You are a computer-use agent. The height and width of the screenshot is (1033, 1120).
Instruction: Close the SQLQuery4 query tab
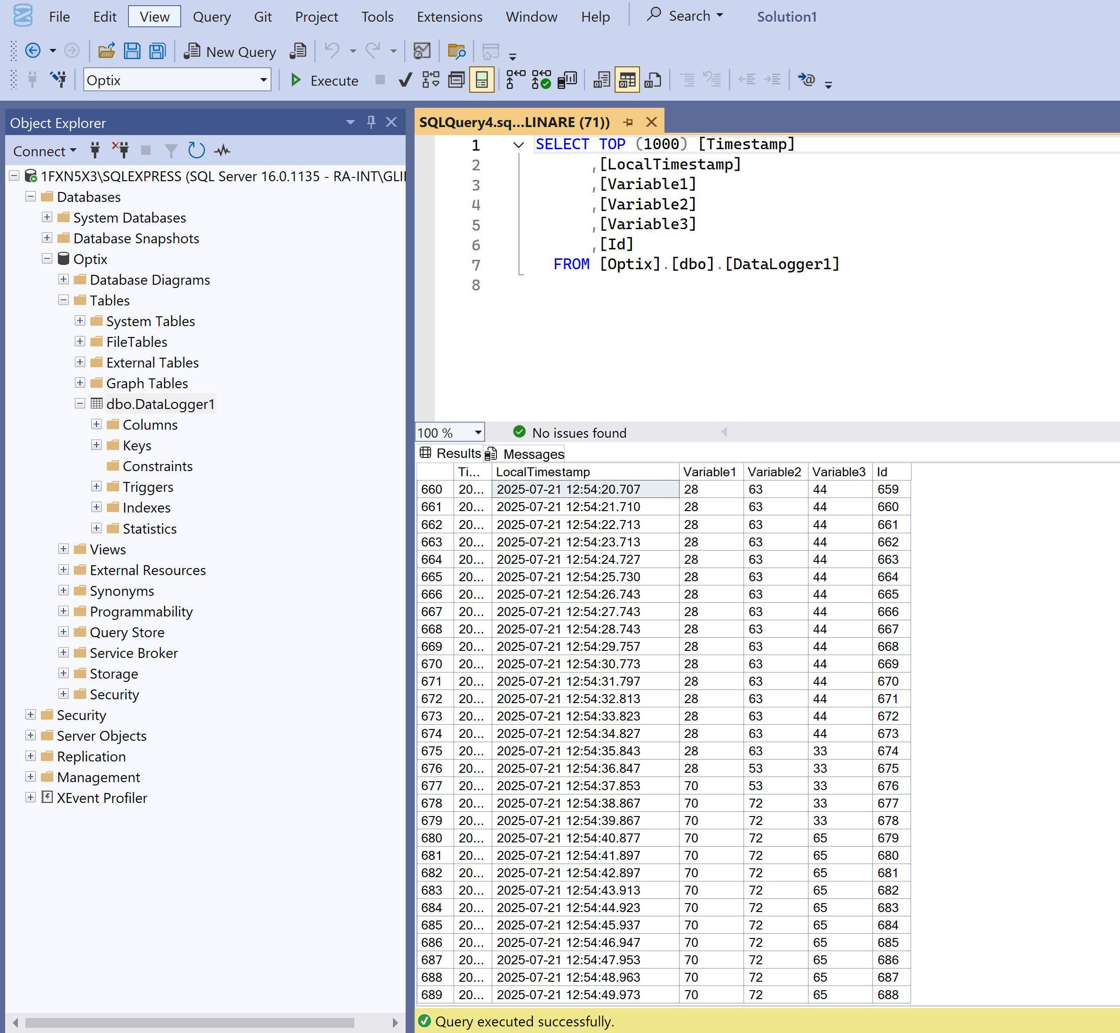click(x=651, y=122)
